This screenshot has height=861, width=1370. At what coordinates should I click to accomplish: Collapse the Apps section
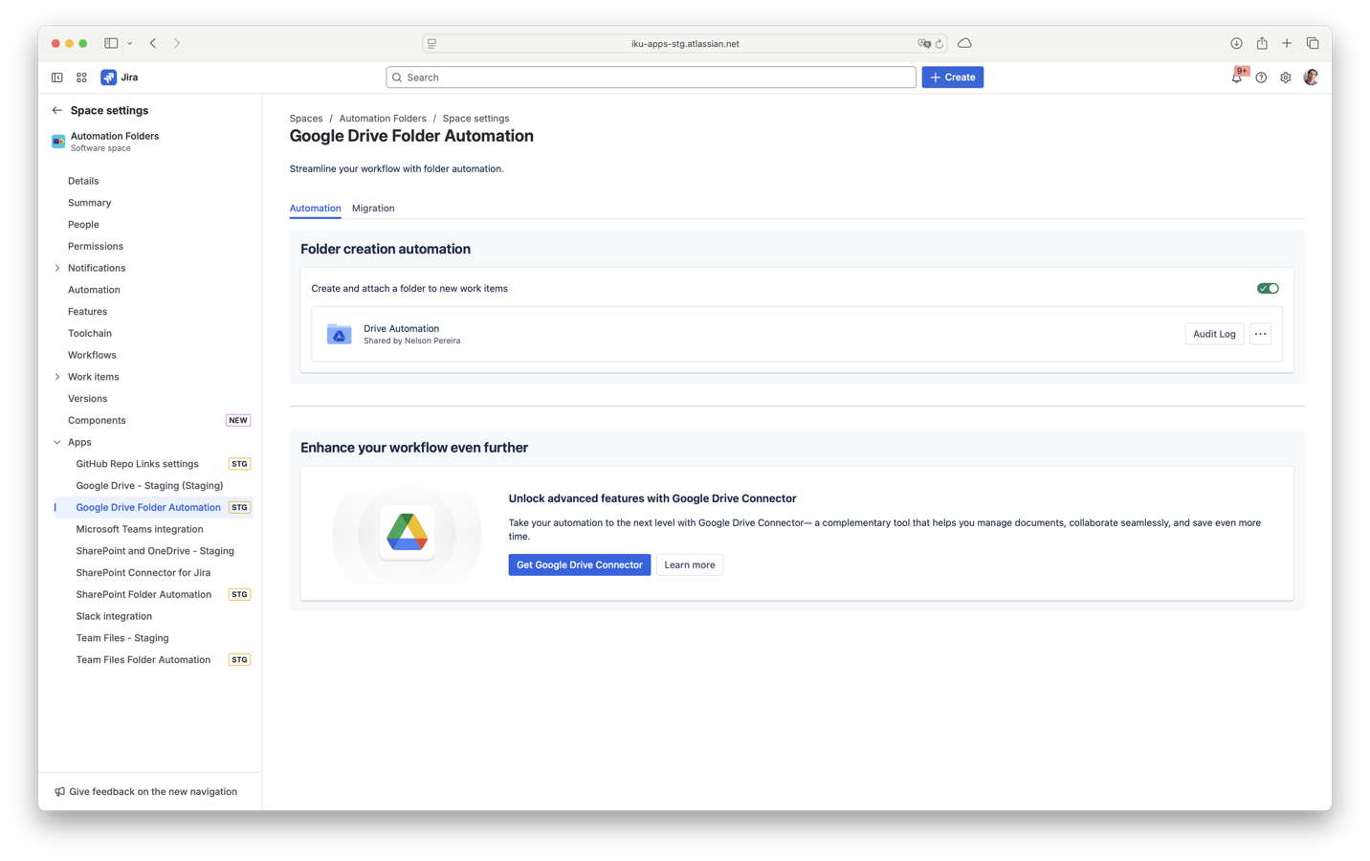tap(57, 442)
